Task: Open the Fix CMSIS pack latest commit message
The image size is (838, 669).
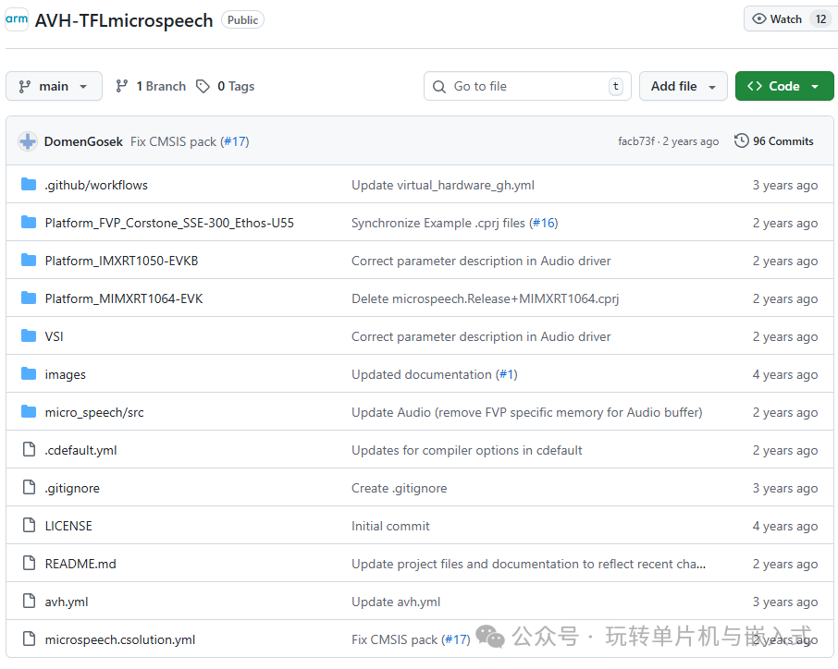Action: [174, 141]
